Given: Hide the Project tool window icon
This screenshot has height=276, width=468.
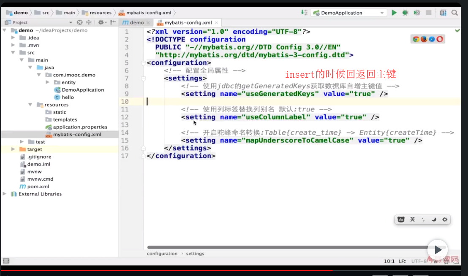Looking at the screenshot, I should pyautogui.click(x=113, y=22).
